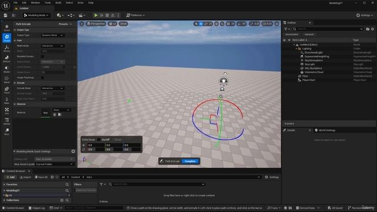Viewport: 377px width, 212px height.
Task: Open the Width Mode dropdown
Action: point(52,46)
